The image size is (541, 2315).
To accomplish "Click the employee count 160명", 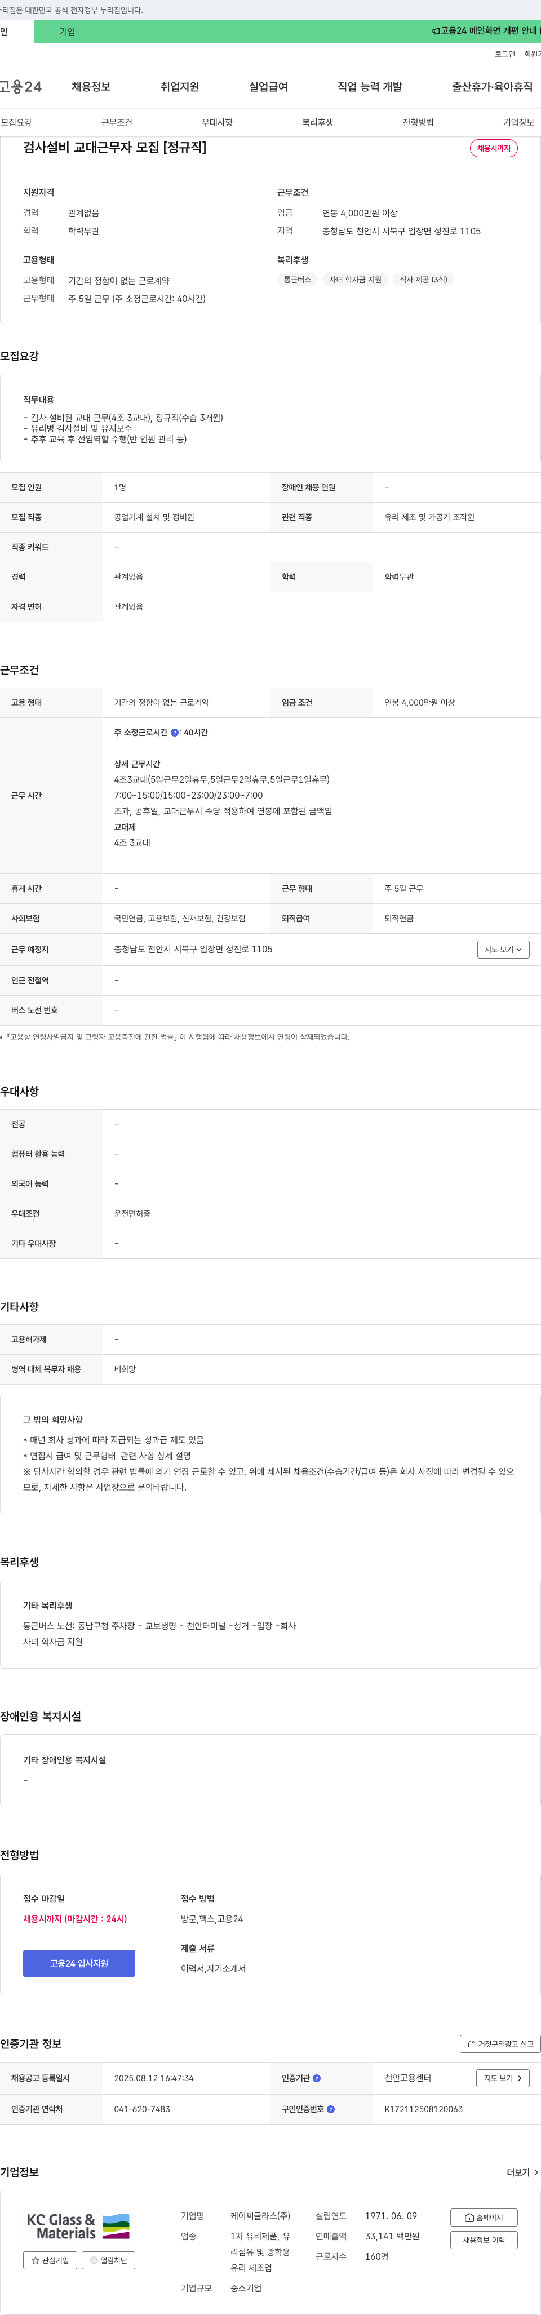I will click(376, 2256).
